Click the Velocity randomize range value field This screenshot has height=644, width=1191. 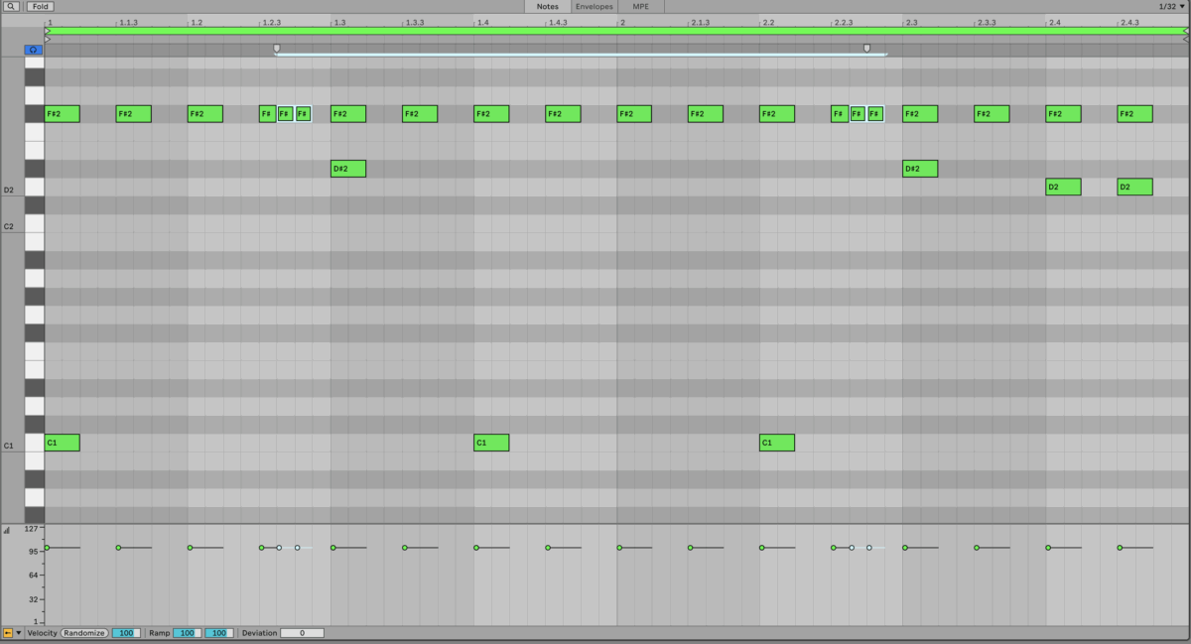[x=126, y=633]
